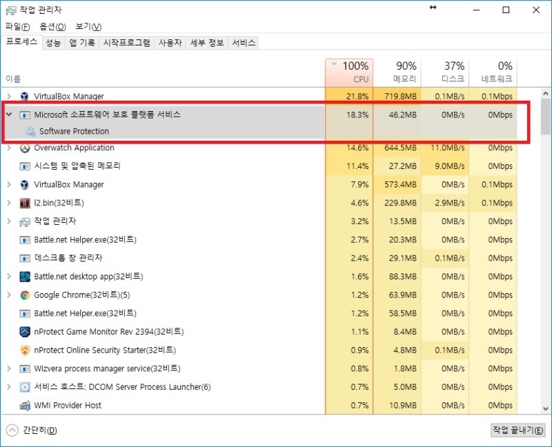Sort by the 네트워크 column header
This screenshot has width=552, height=447.
tap(493, 72)
